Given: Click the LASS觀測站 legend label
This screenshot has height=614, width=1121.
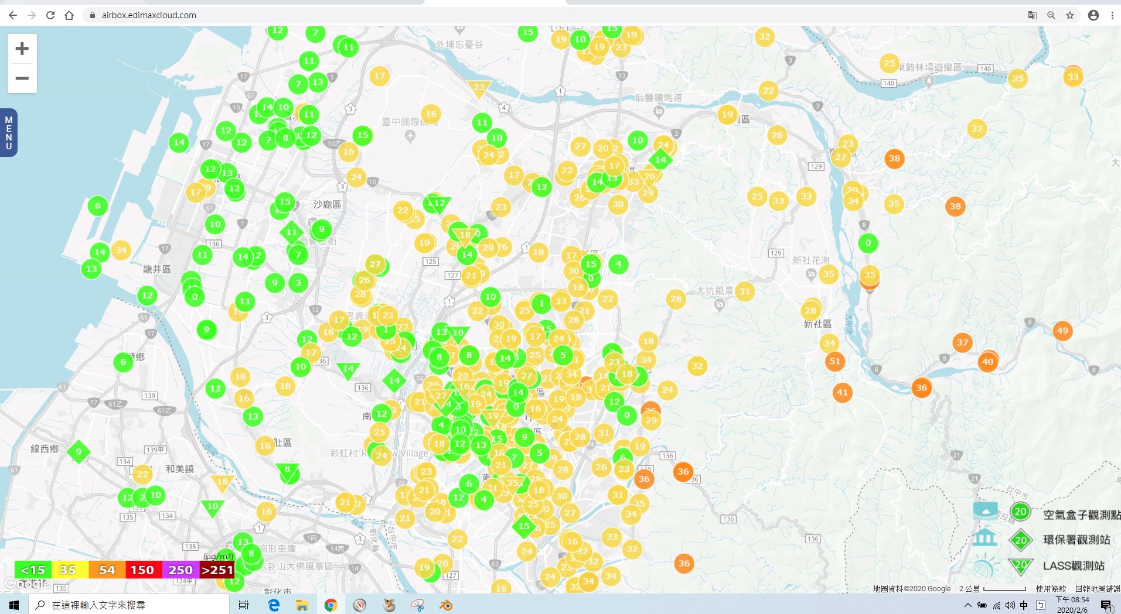Looking at the screenshot, I should 1074,565.
